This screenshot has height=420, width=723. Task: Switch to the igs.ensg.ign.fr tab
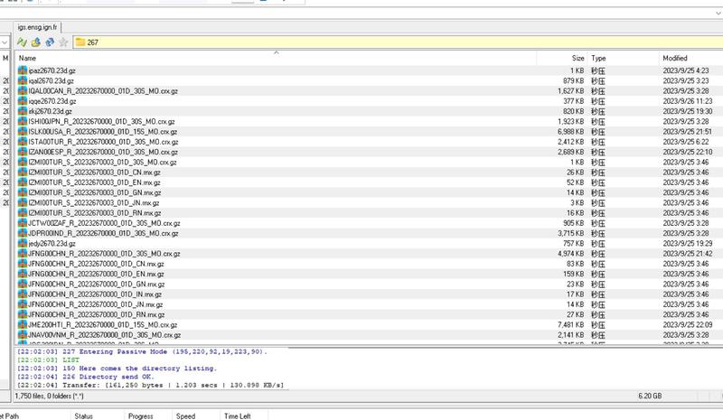click(37, 27)
